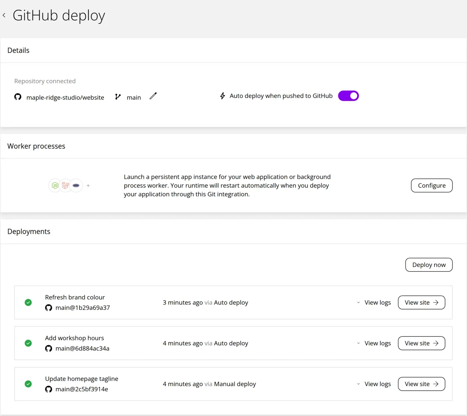Click the green success check for Update homepage tagline
Image resolution: width=467 pixels, height=416 pixels.
coord(28,384)
